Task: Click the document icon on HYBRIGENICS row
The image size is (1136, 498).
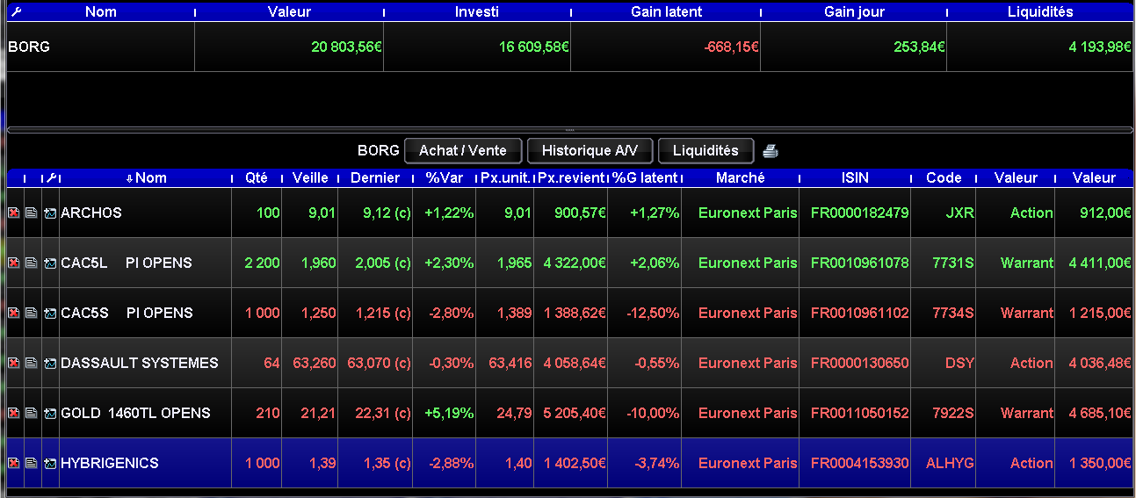Action: tap(31, 464)
